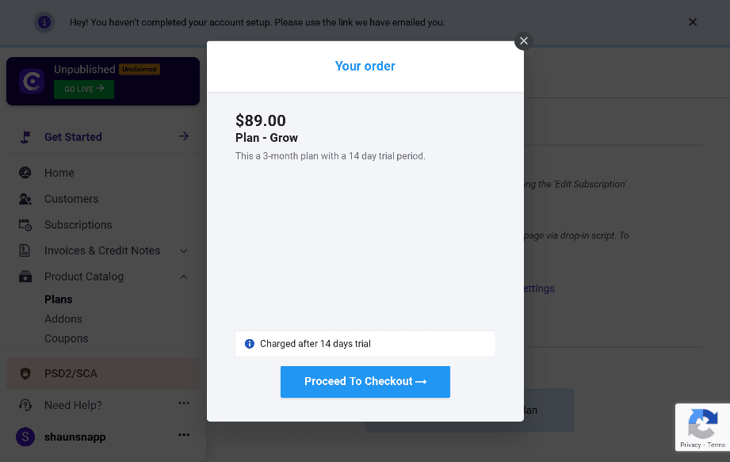Open the shaunsnapp account options menu

pos(184,434)
